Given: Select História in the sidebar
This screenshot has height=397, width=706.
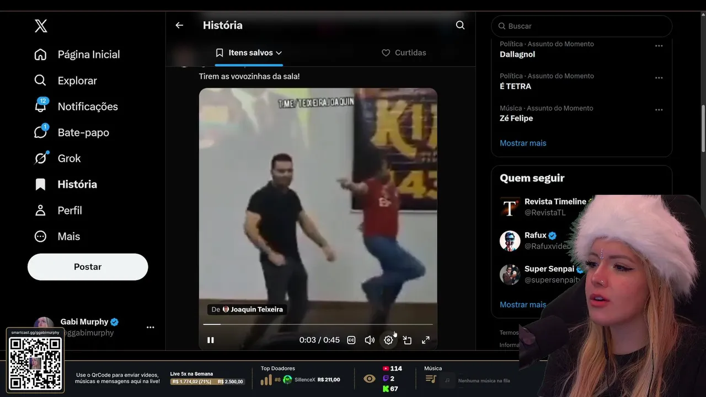Looking at the screenshot, I should point(66,184).
